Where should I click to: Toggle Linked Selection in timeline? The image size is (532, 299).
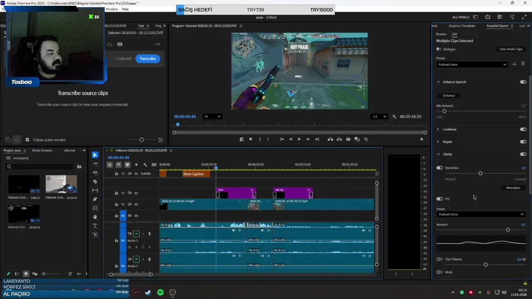(127, 164)
